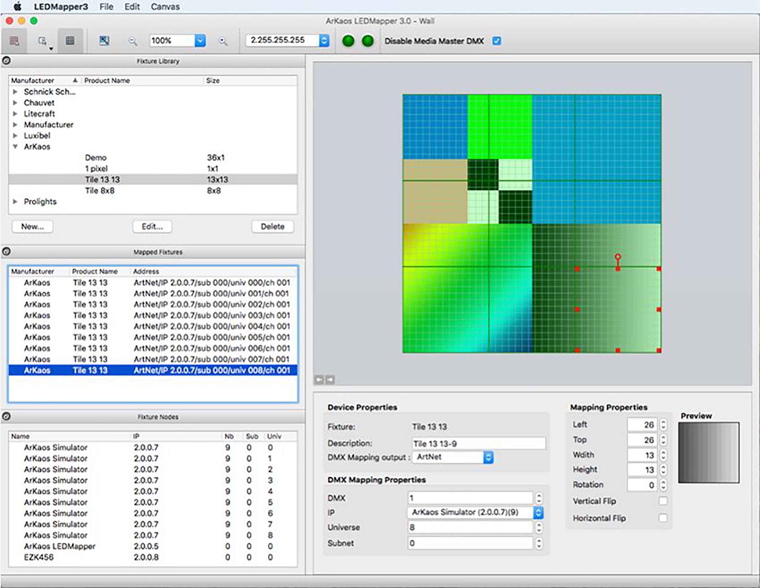
Task: Open the background image tool
Action: [104, 41]
